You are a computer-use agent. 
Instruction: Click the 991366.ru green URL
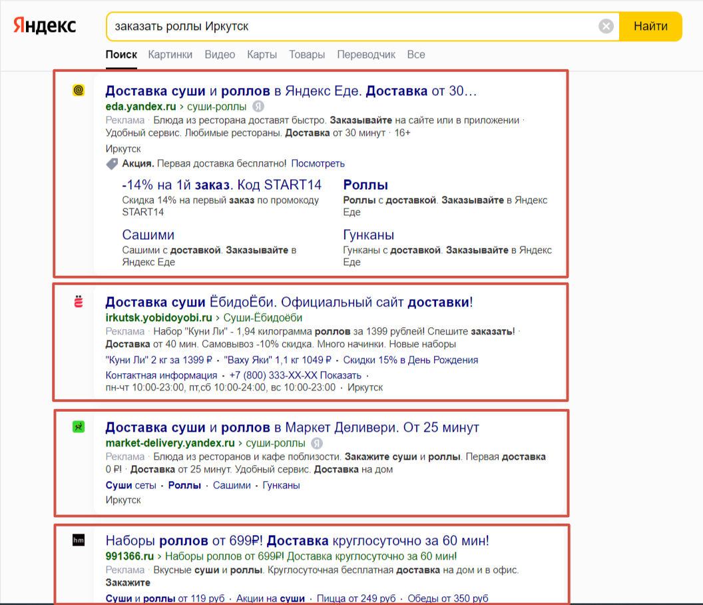coord(130,556)
